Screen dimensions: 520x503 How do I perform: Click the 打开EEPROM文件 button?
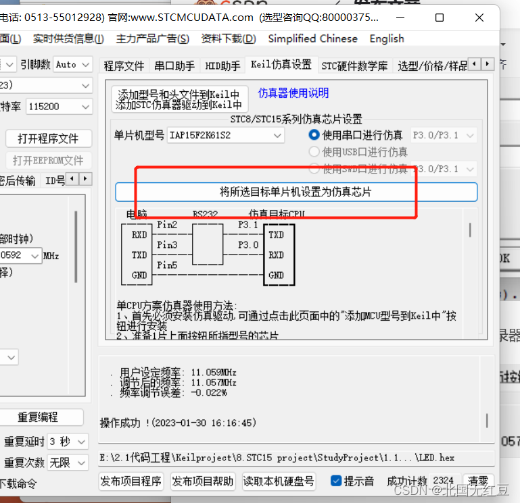(49, 160)
